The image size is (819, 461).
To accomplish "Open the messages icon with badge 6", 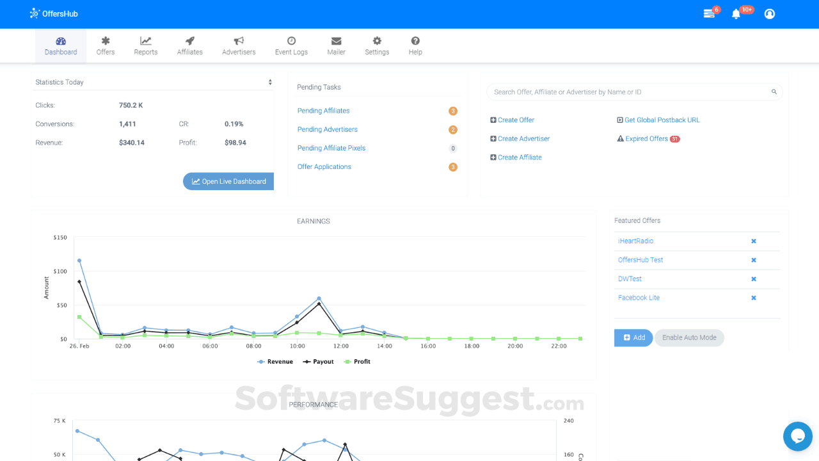I will pyautogui.click(x=710, y=13).
